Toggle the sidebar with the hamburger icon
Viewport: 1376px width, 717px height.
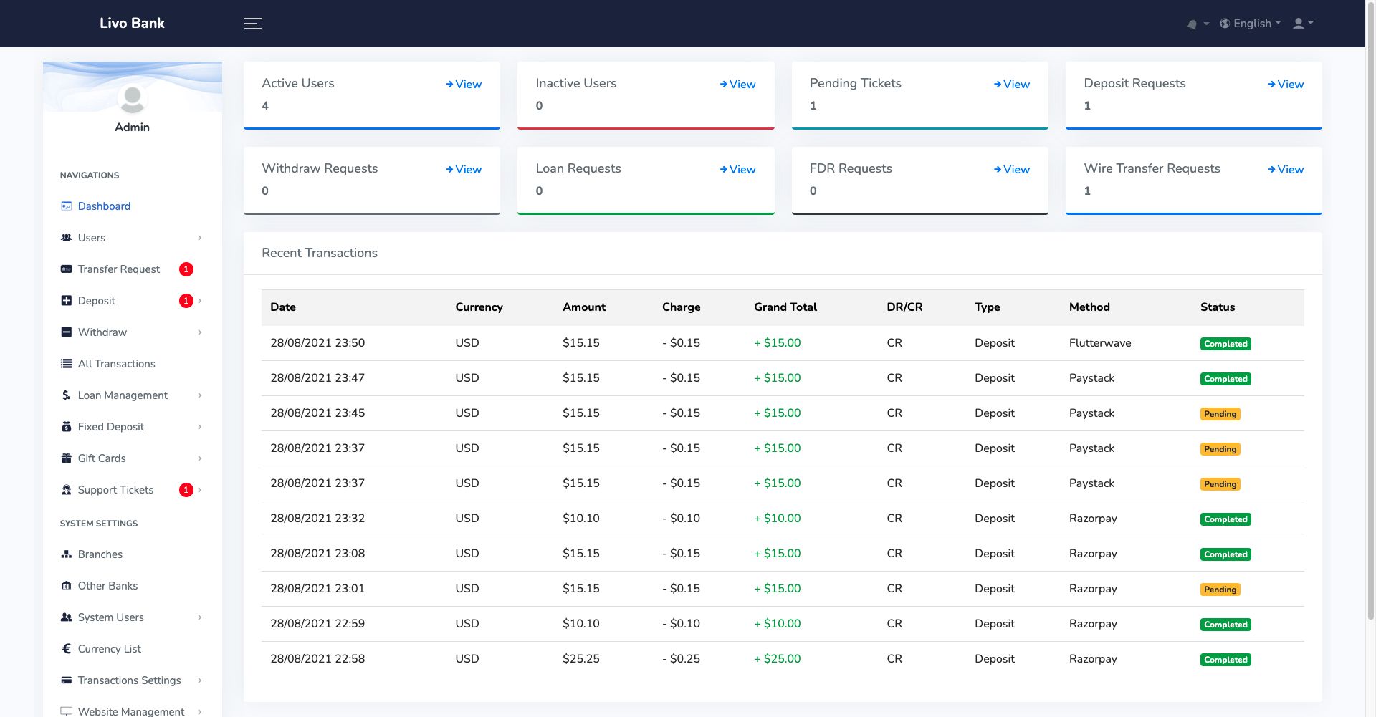point(252,24)
